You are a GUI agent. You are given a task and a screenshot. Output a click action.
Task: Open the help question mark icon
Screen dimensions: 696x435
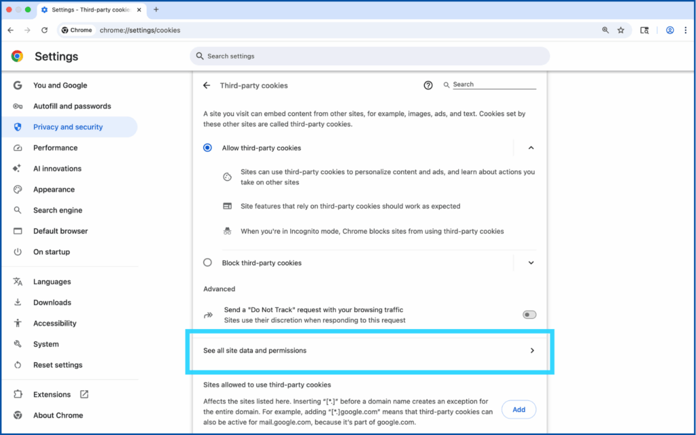point(428,86)
